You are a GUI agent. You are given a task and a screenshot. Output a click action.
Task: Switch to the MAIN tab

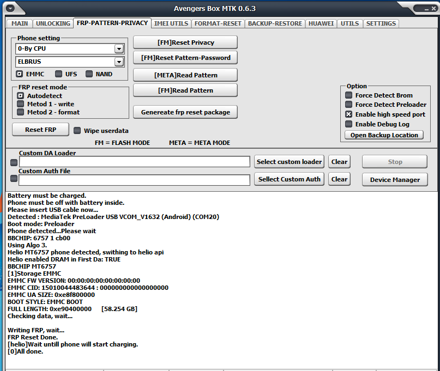20,23
